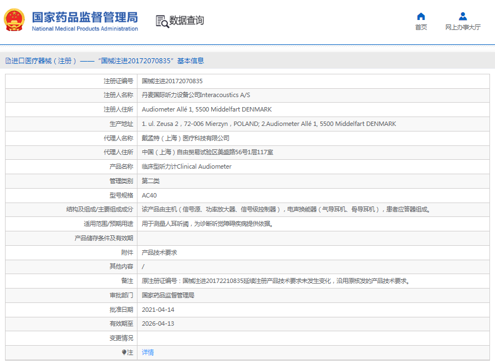
Task: Select management category 第二类
Action: pos(151,181)
